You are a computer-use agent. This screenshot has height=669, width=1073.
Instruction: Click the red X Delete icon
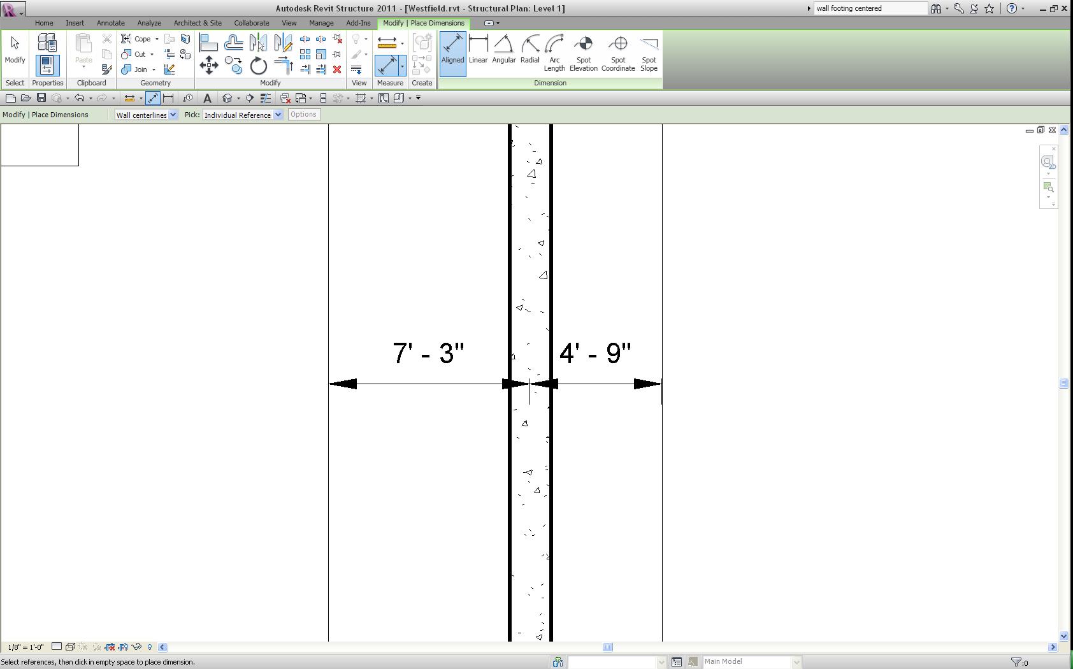[x=337, y=69]
